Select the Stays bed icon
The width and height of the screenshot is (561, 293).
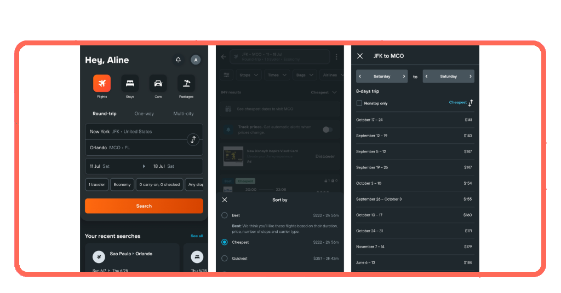coord(130,83)
